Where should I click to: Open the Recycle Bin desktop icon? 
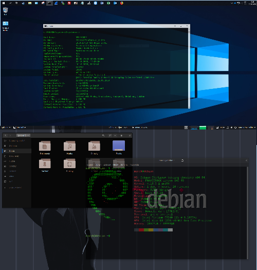pos(5,11)
